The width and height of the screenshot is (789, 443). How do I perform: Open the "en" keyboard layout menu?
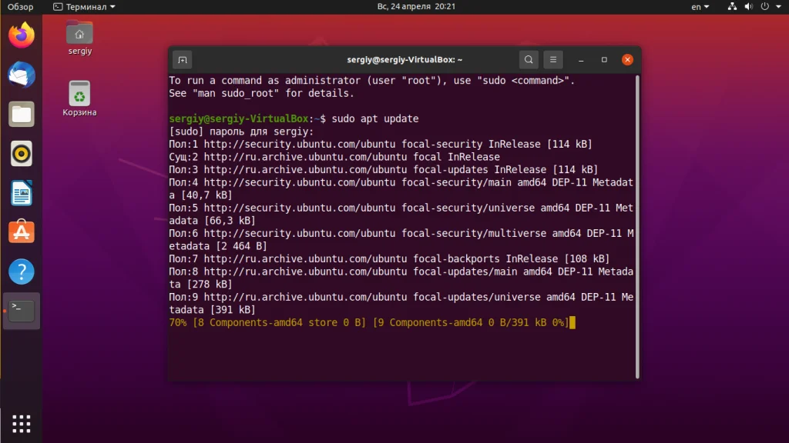coord(698,6)
